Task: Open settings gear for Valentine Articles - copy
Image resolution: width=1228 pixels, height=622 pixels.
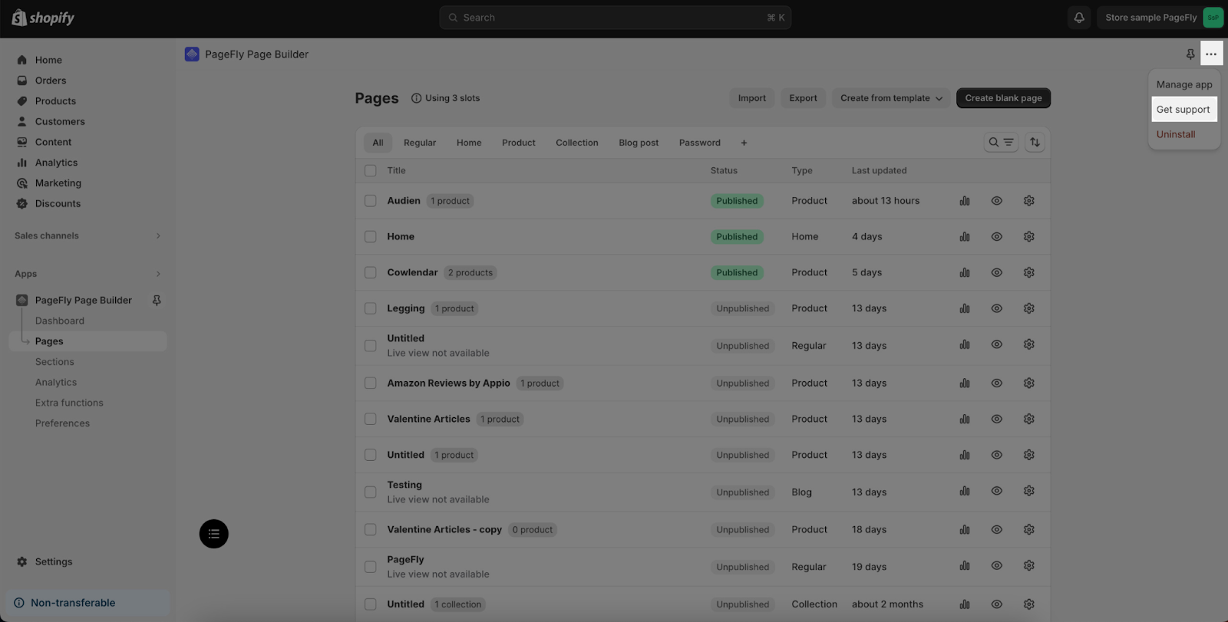Action: click(x=1029, y=530)
